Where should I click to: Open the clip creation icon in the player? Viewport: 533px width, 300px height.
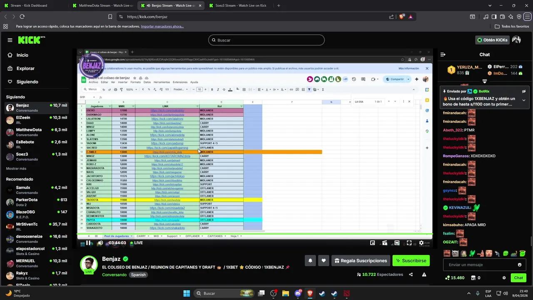click(385, 243)
